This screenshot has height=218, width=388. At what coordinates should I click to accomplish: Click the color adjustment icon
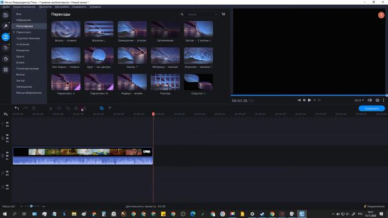pyautogui.click(x=76, y=108)
